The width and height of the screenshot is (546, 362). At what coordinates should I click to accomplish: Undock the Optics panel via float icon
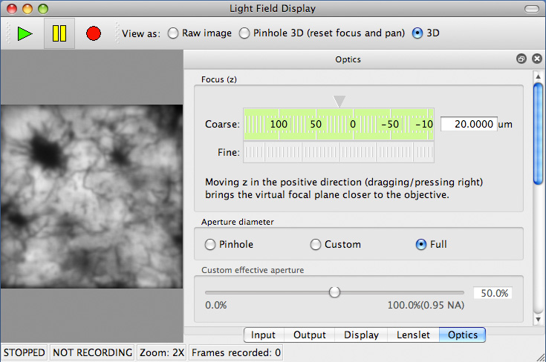521,59
